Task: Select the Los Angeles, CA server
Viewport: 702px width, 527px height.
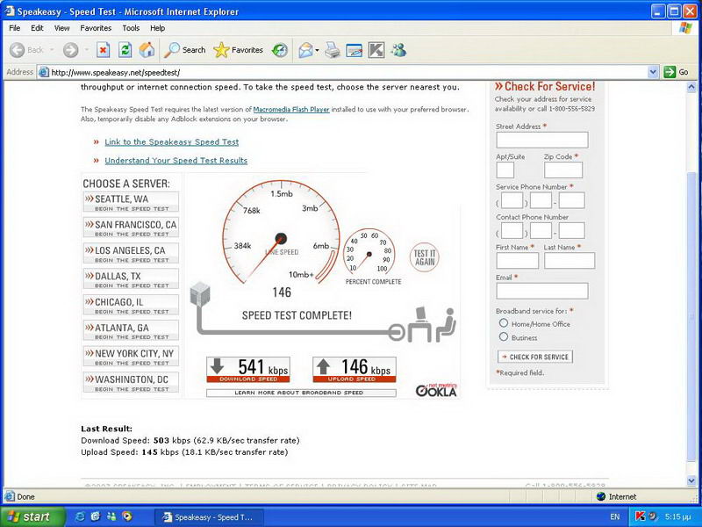Action: point(131,253)
